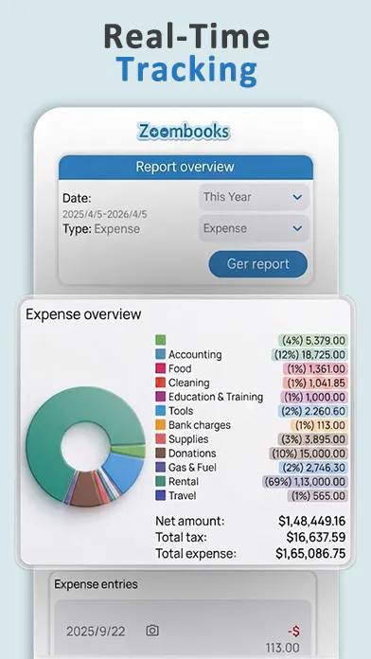The width and height of the screenshot is (371, 659).
Task: Click the Net amount value $1,48,449.16
Action: pos(311,521)
